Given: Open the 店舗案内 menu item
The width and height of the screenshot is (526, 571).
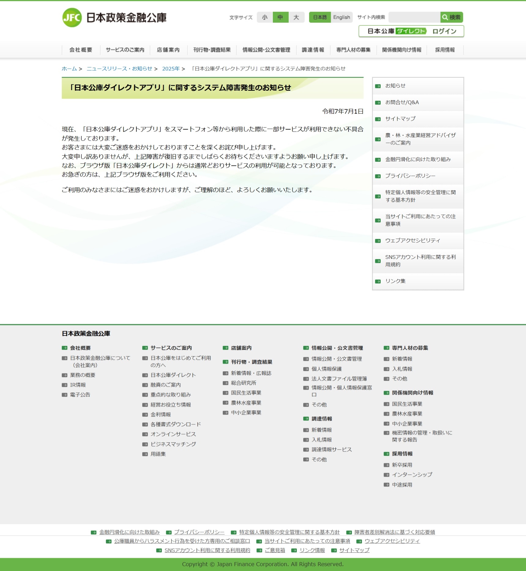Looking at the screenshot, I should 168,50.
